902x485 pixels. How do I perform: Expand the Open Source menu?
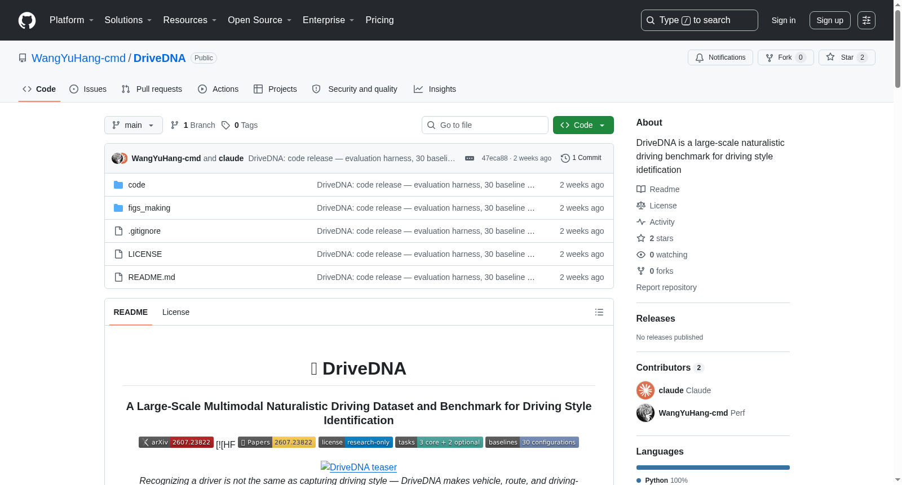tap(259, 20)
